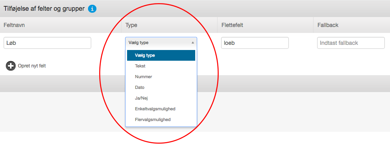Click the "Flettefelt" column header
The image size is (390, 150).
pyautogui.click(x=232, y=25)
